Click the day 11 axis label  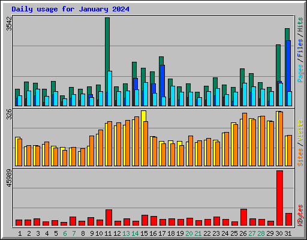tap(108, 233)
